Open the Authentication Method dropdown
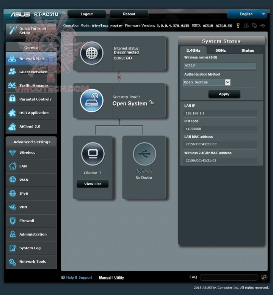Viewport: 273px width, 295px height. click(207, 82)
